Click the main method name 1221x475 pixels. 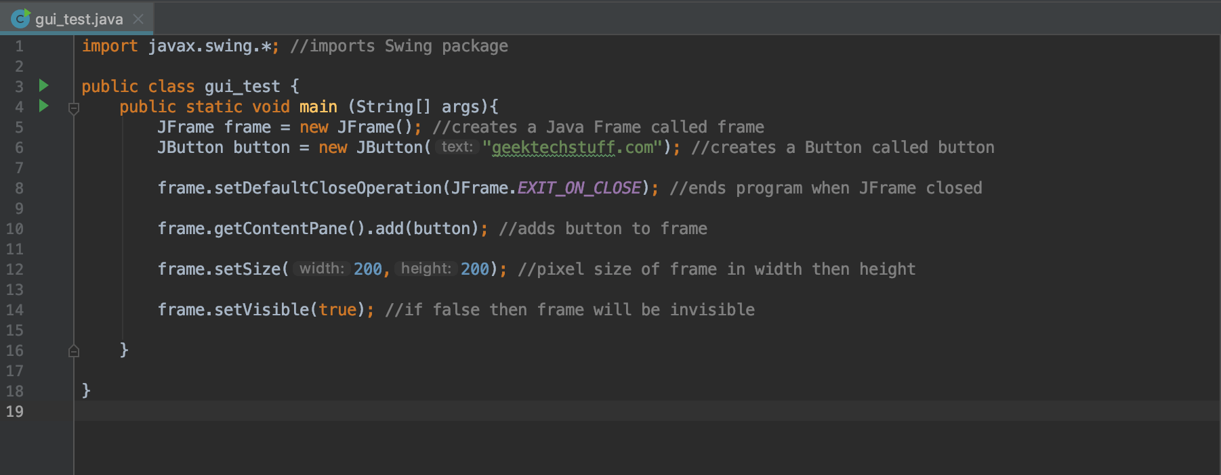point(318,107)
